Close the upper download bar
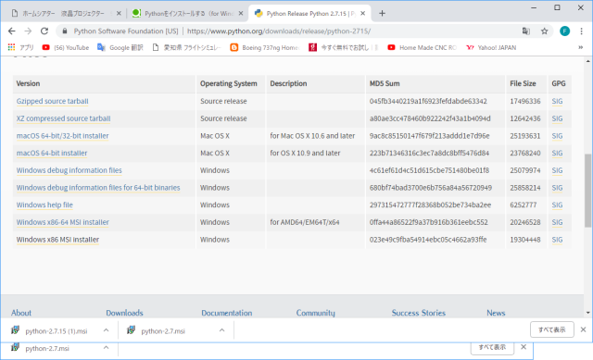593x360 pixels. click(x=583, y=329)
